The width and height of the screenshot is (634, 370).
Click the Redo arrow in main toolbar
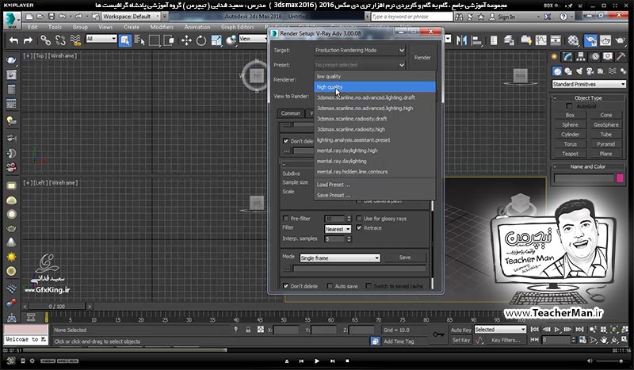(x=28, y=40)
